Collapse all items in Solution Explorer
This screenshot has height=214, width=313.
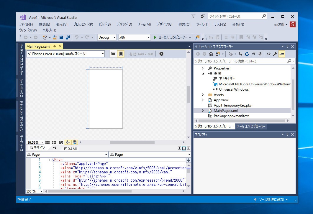253,54
